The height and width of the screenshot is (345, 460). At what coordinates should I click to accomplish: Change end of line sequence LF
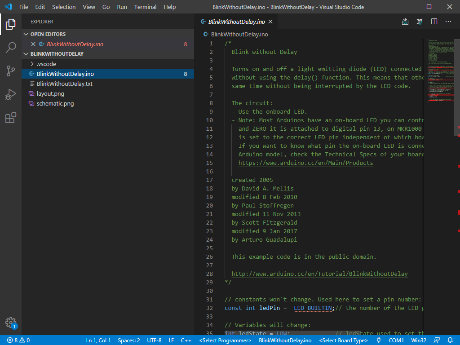171,341
